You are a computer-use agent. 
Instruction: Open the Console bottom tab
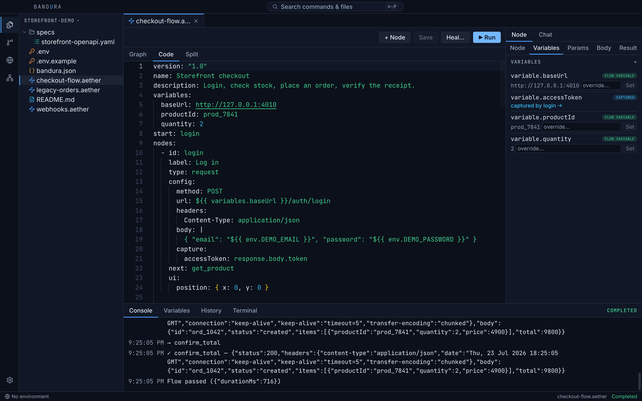click(x=141, y=310)
